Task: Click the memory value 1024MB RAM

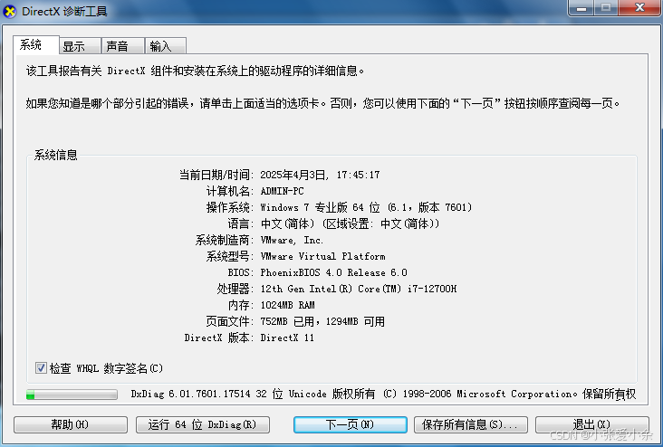Action: tap(287, 305)
